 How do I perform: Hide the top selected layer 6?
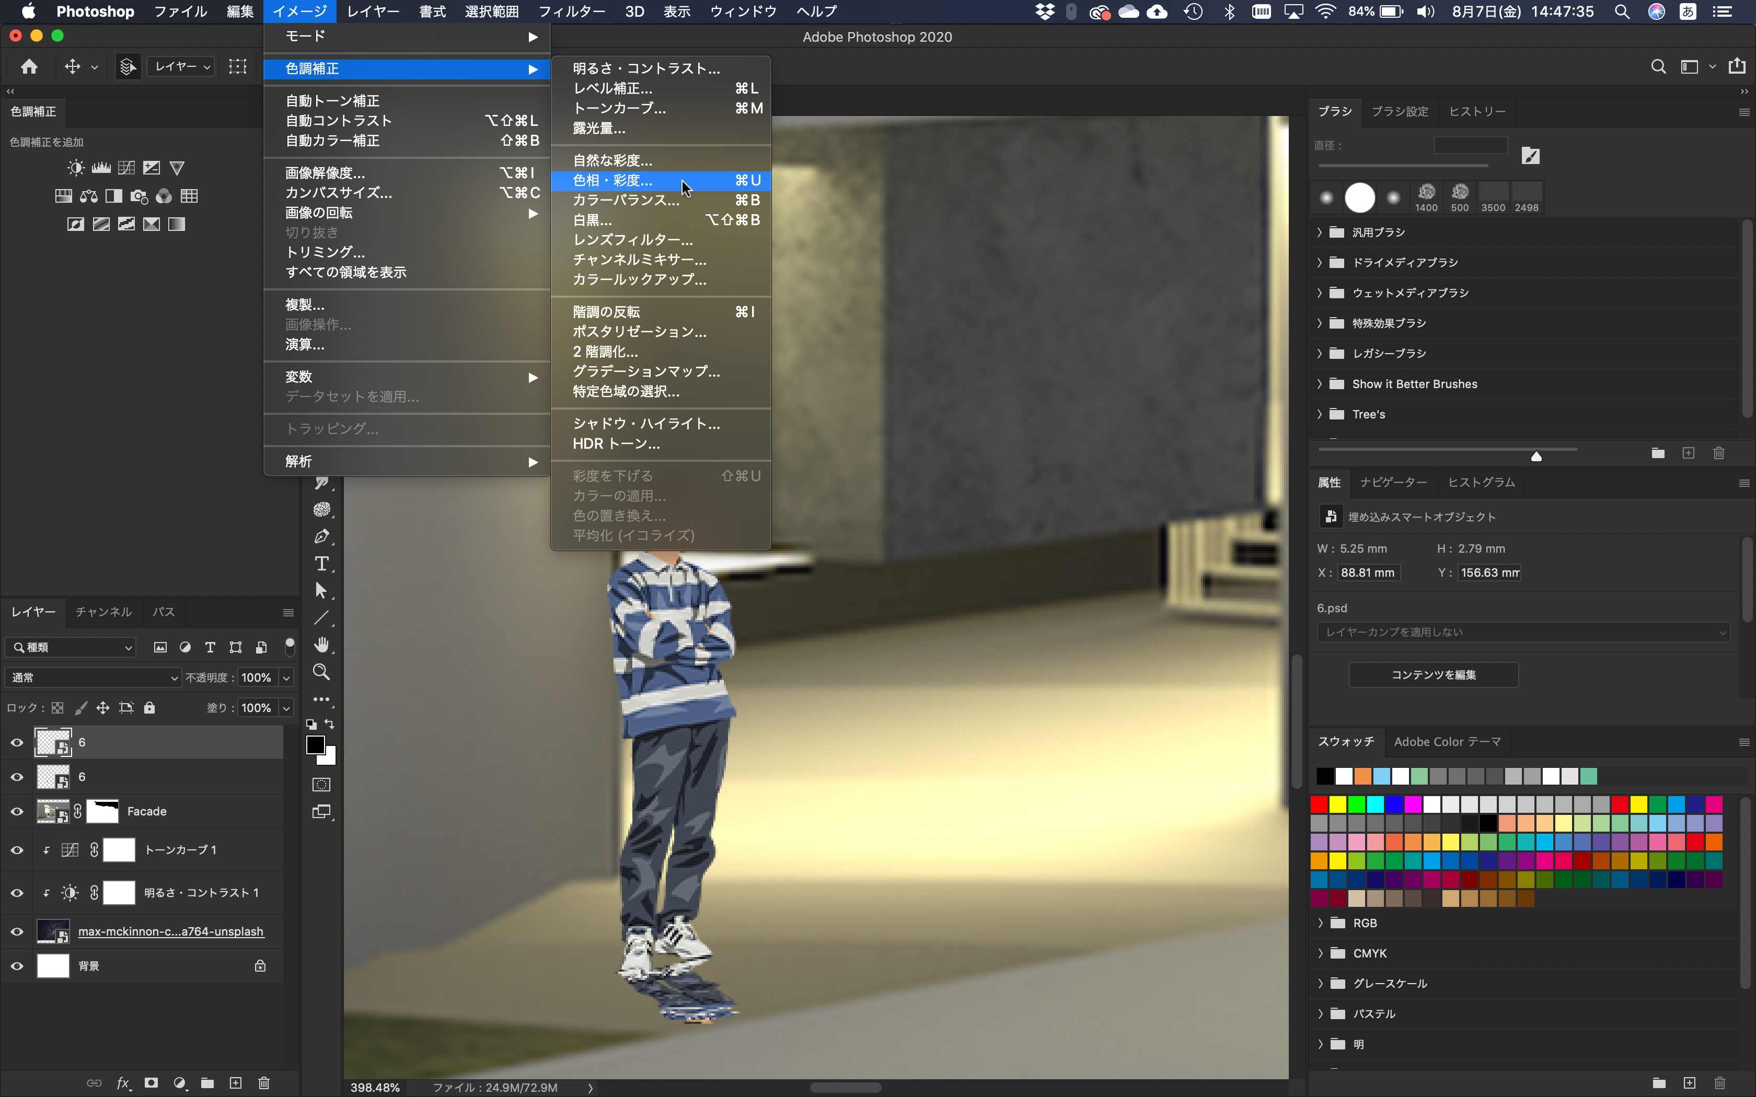click(17, 742)
